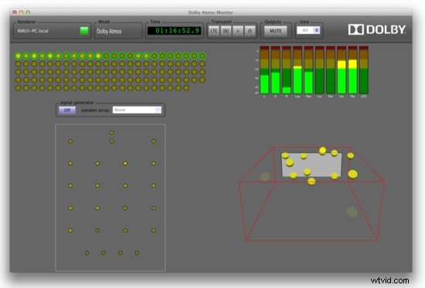Click the timecode display 01:16:52.9
The image size is (425, 288).
tap(175, 31)
